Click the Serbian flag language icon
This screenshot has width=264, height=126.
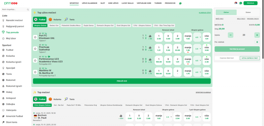236,3
